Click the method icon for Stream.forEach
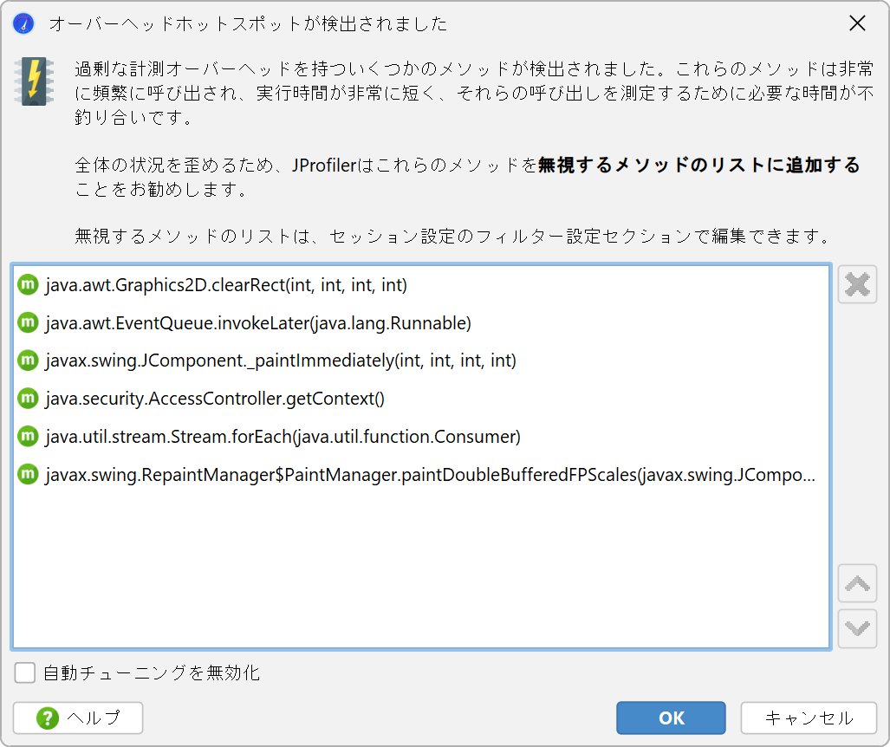Image resolution: width=890 pixels, height=747 pixels. point(28,437)
